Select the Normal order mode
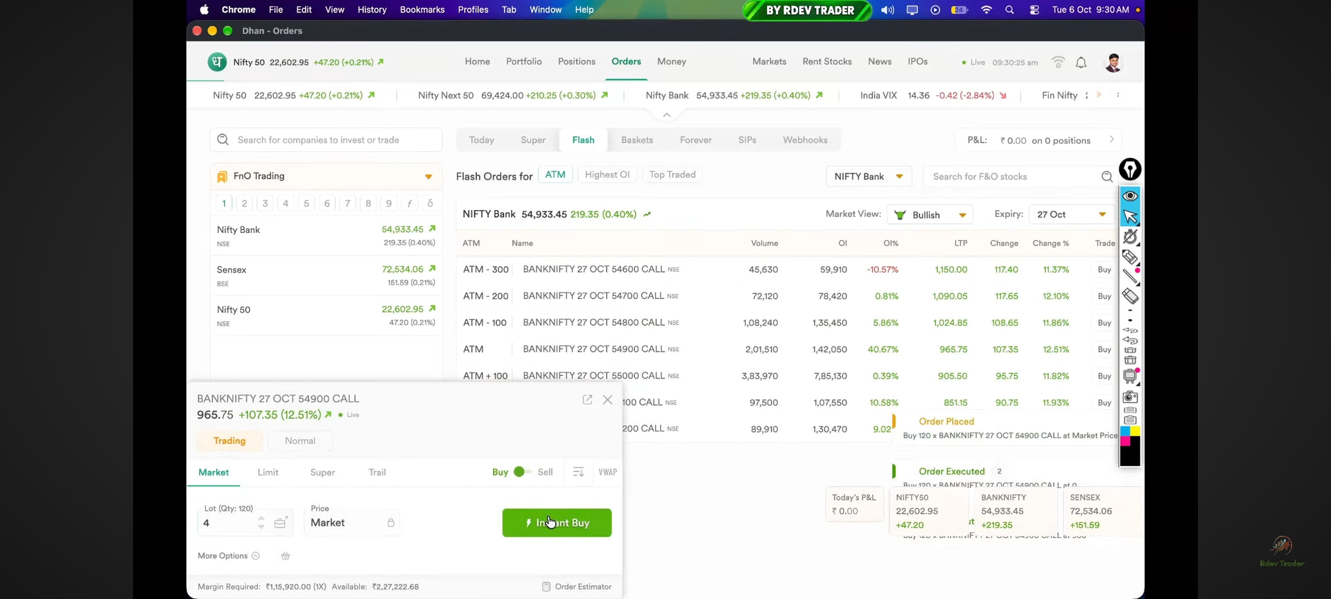1331x599 pixels. (x=300, y=441)
